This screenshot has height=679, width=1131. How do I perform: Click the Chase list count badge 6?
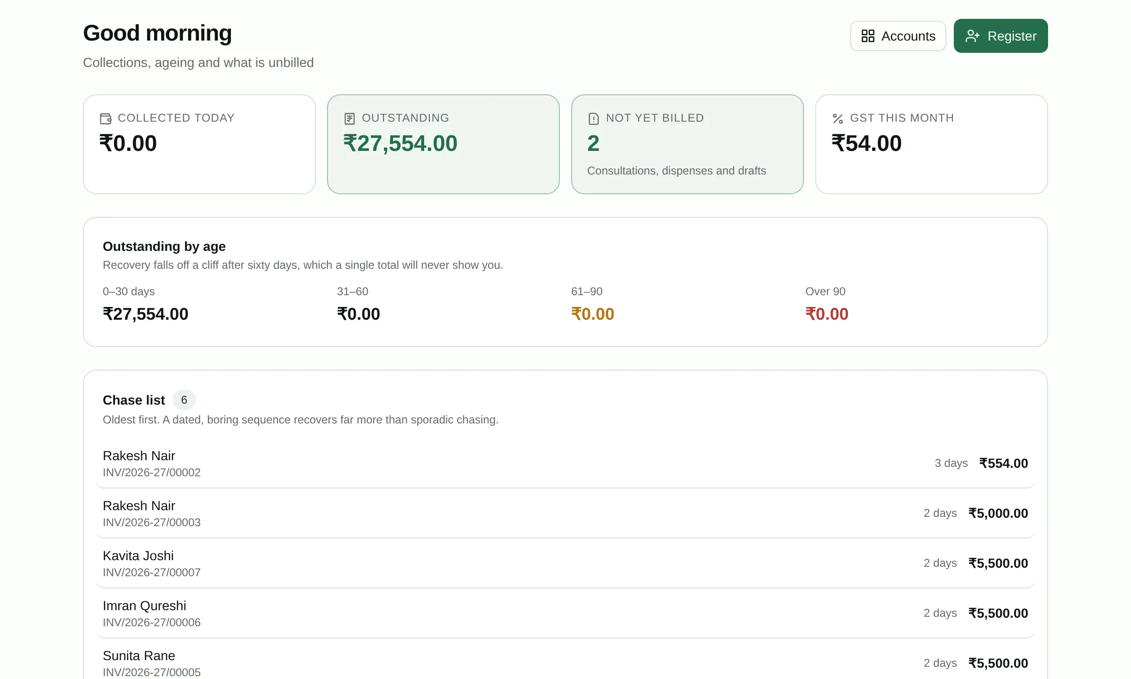pyautogui.click(x=184, y=400)
